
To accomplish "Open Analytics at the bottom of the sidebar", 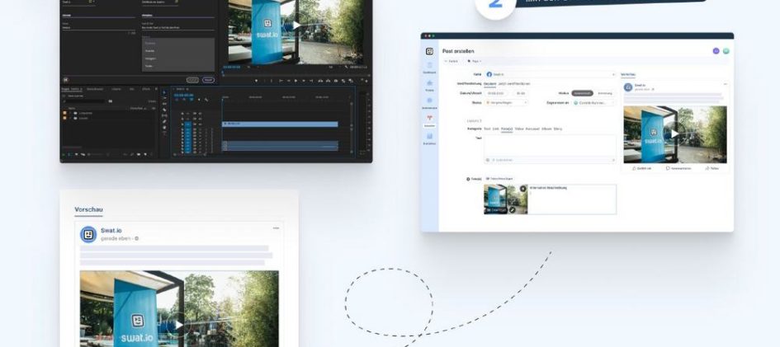I will click(430, 138).
